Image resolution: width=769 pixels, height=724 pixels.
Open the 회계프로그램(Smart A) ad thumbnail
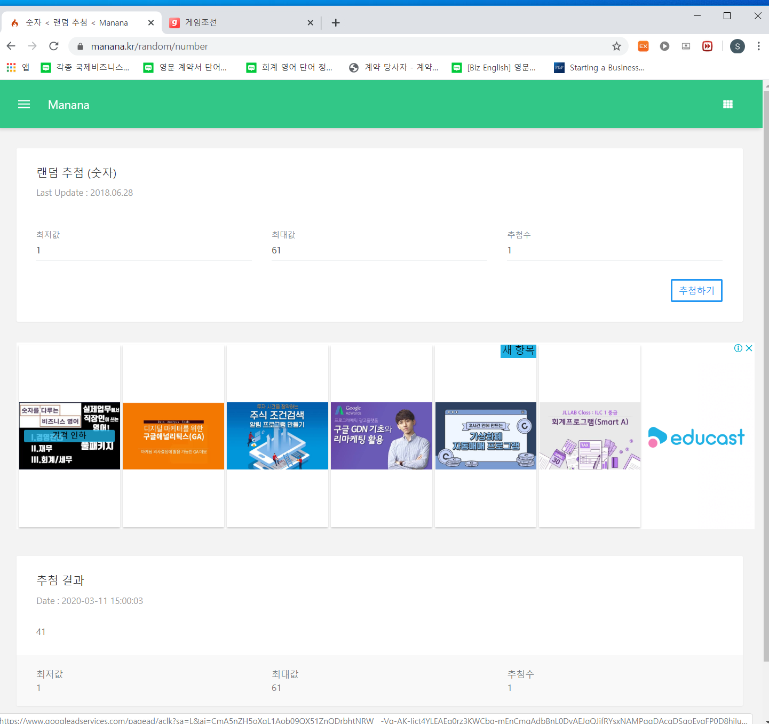point(590,436)
